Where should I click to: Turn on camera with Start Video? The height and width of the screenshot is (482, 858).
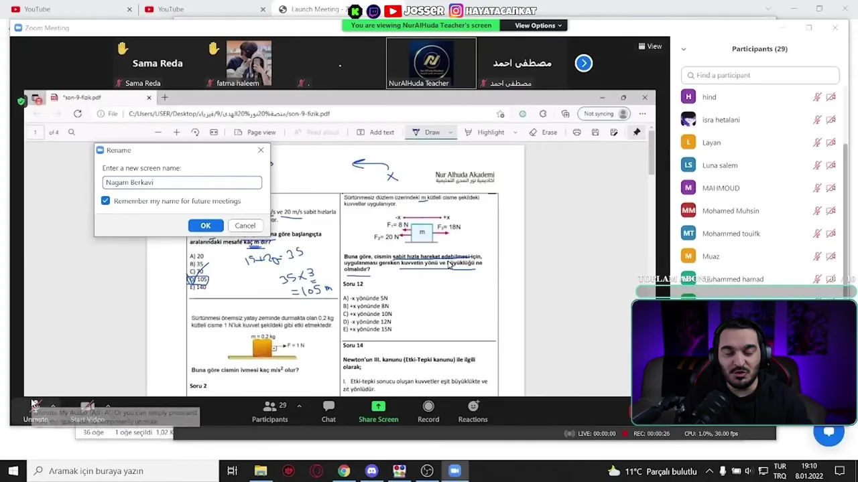(x=87, y=411)
